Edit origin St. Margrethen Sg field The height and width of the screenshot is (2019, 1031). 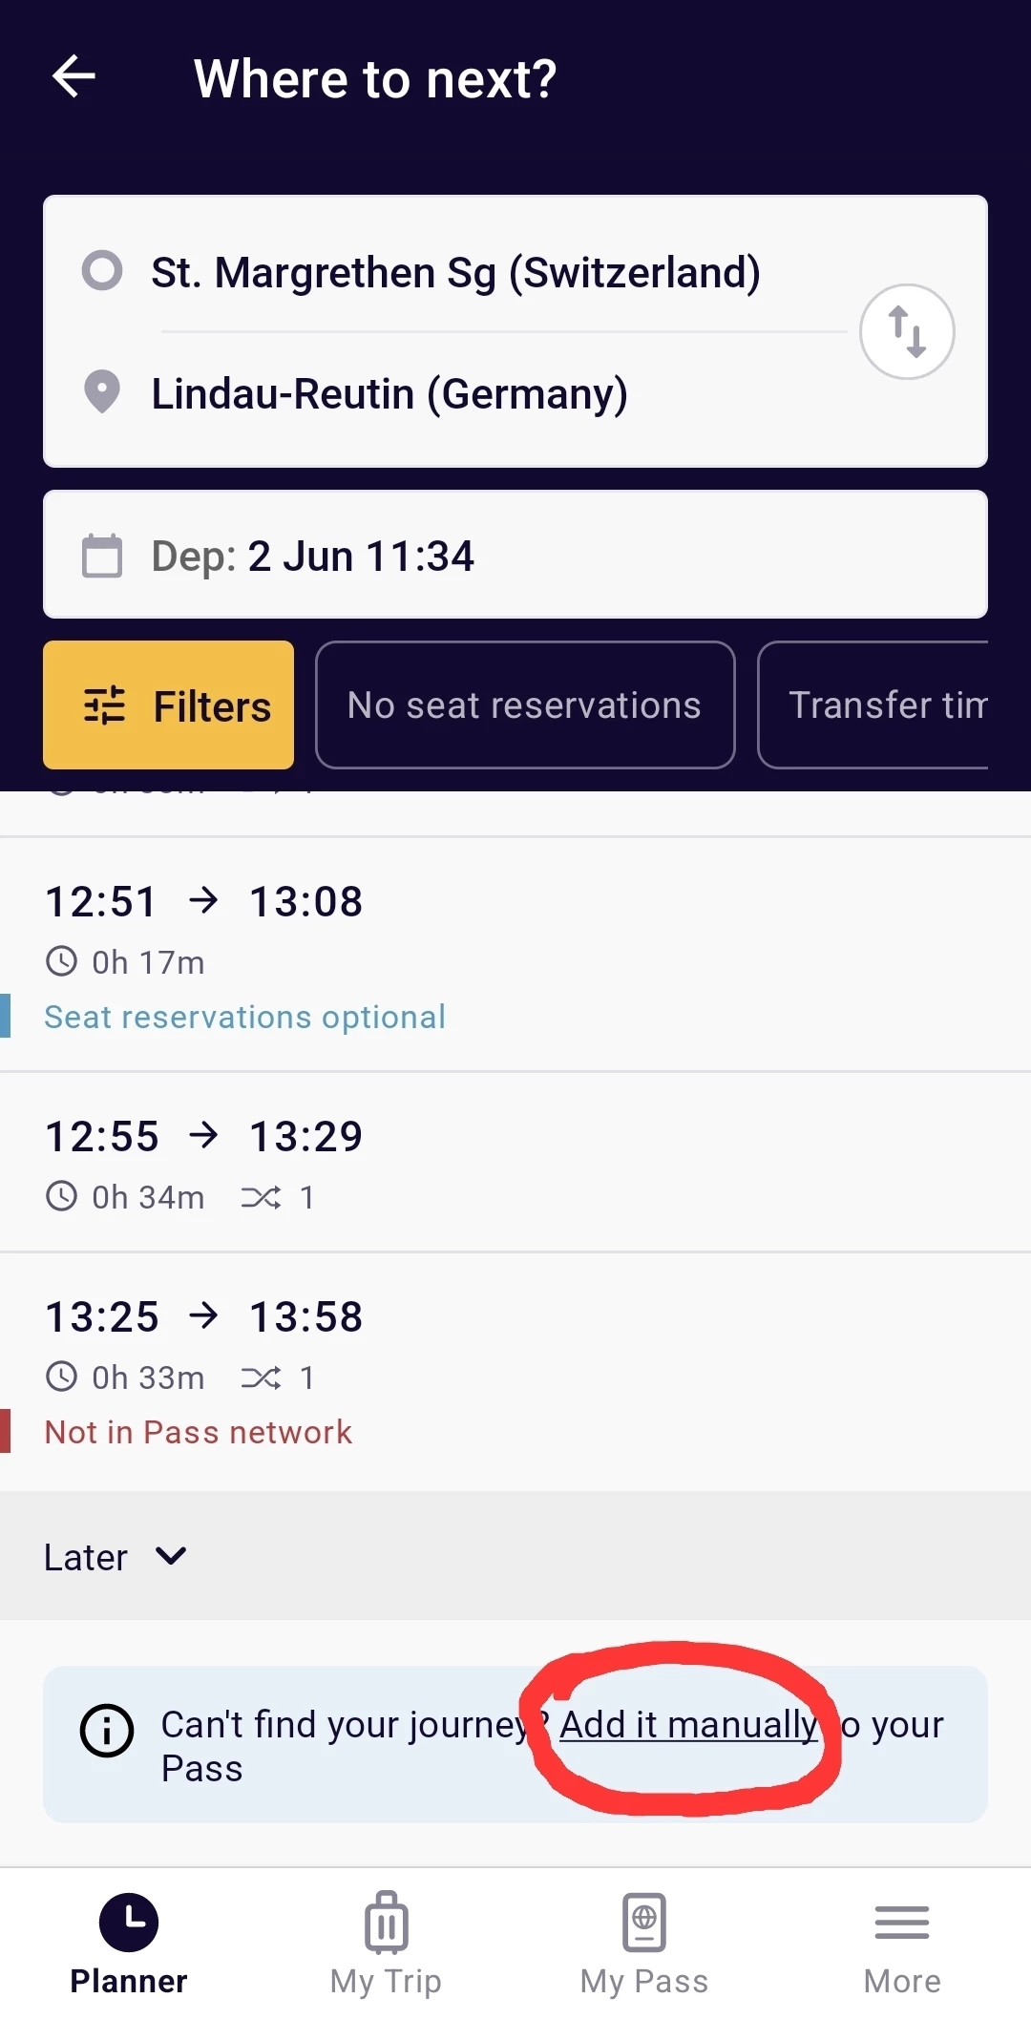455,272
